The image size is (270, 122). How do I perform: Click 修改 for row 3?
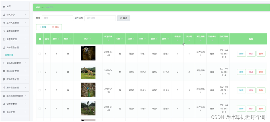coord(251,90)
